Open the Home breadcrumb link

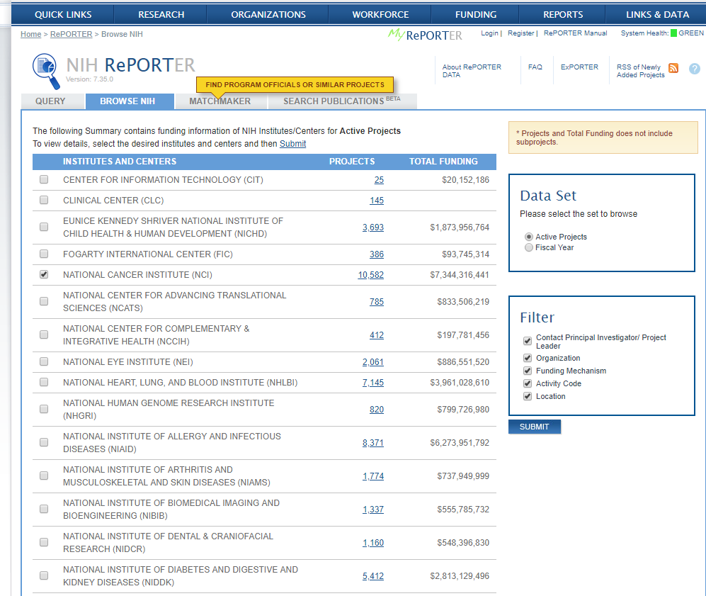click(30, 33)
